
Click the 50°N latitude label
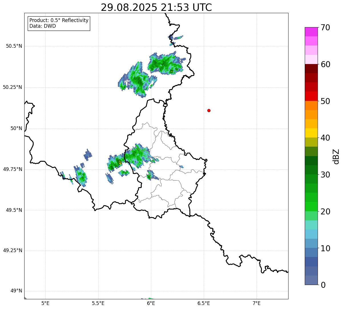pos(16,128)
